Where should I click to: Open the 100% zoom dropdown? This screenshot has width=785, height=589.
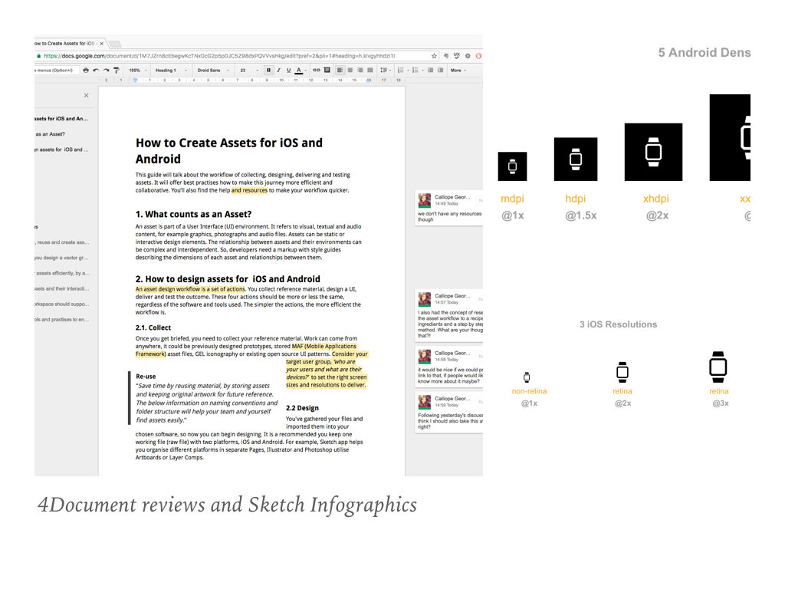[138, 70]
